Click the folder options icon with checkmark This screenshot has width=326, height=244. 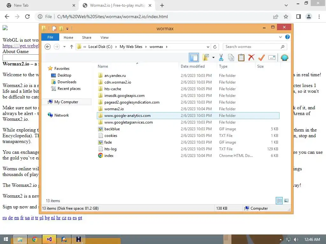[x=205, y=58]
